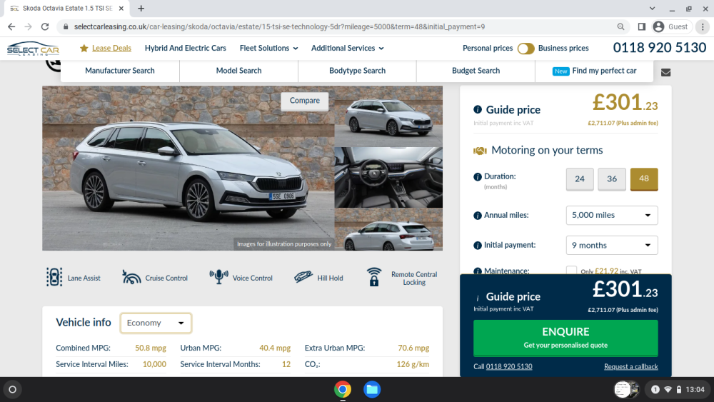Viewport: 714px width, 402px height.
Task: Click the Guide price info icon at top
Action: [x=478, y=109]
